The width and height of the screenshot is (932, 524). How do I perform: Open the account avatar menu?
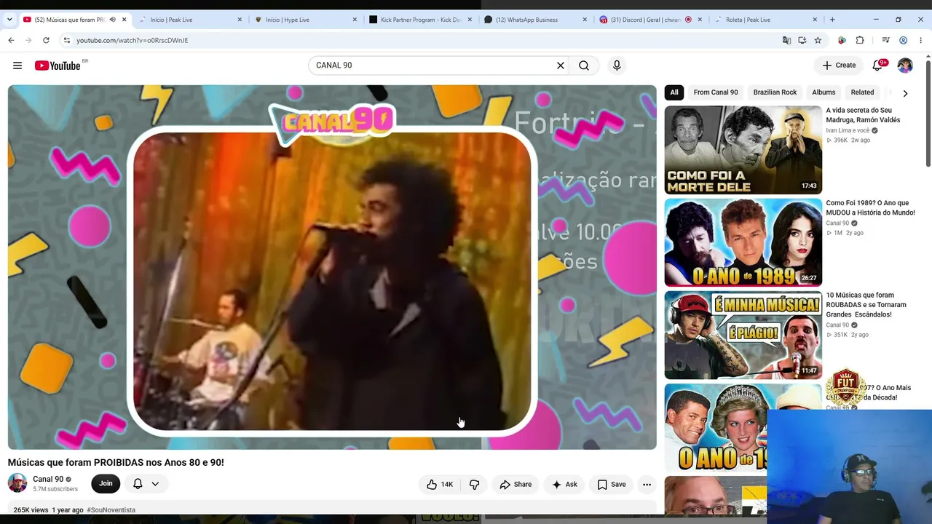(905, 65)
